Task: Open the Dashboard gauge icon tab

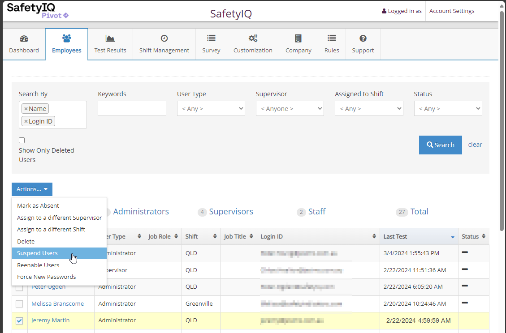Action: coord(24,38)
